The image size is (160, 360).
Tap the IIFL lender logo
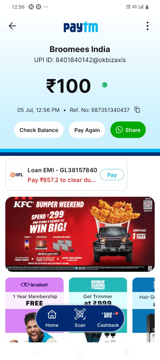(x=17, y=175)
